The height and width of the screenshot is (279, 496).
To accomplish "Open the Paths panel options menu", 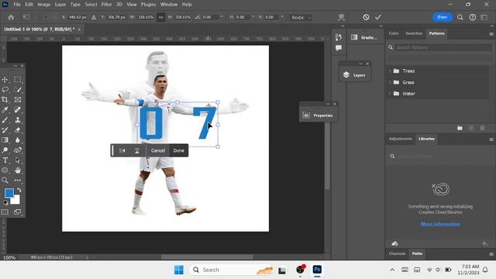I will (491, 253).
